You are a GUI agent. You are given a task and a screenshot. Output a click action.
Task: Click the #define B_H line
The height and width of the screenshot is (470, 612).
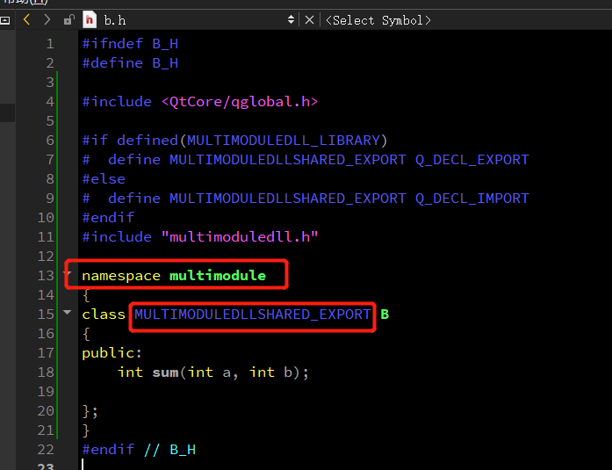(130, 63)
